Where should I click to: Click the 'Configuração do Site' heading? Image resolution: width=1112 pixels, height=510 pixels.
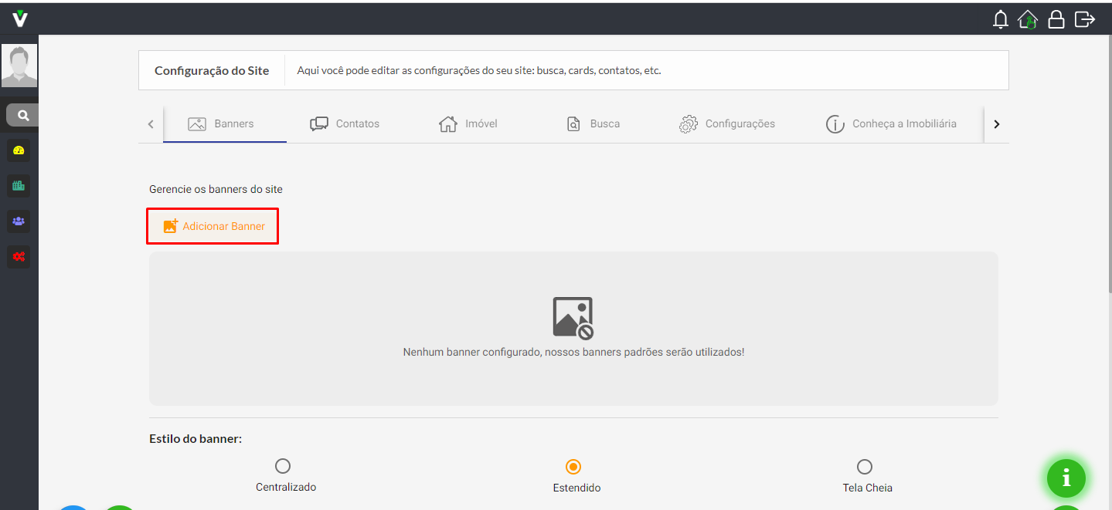pyautogui.click(x=212, y=70)
